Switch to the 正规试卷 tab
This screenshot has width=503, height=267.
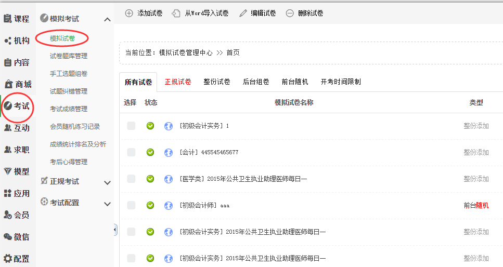click(178, 82)
